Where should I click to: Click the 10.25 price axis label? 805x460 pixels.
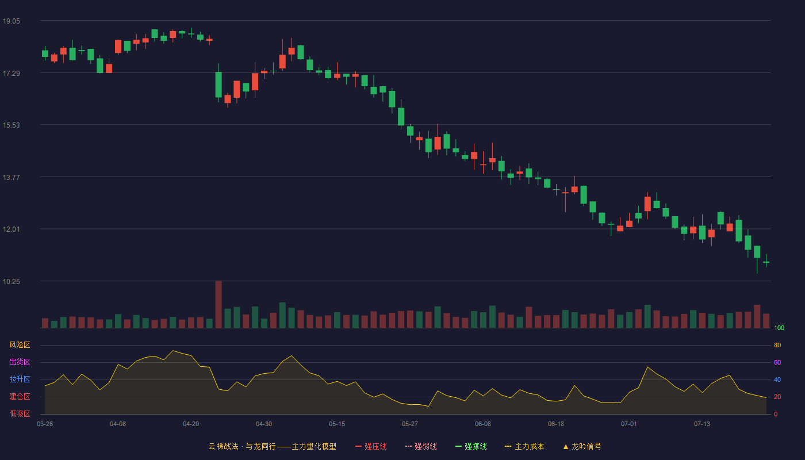[x=11, y=281]
